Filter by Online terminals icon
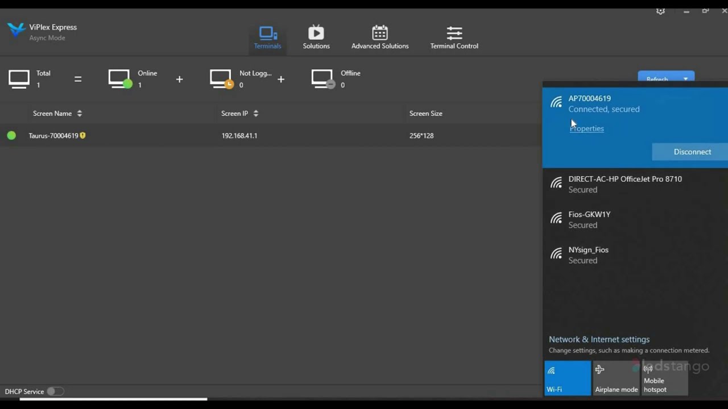Image resolution: width=728 pixels, height=409 pixels. tap(120, 79)
